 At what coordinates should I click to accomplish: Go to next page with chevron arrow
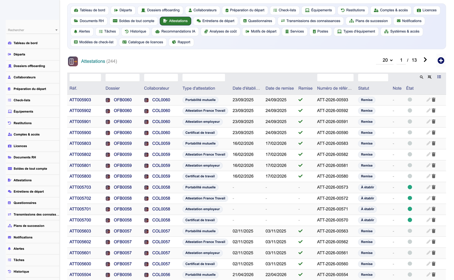tap(425, 60)
